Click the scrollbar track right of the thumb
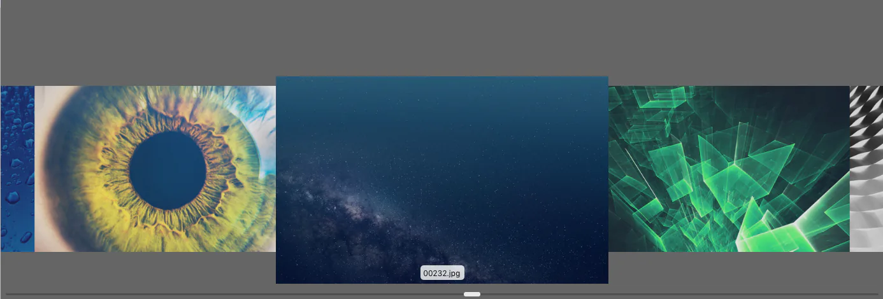The height and width of the screenshot is (299, 883). [679, 294]
